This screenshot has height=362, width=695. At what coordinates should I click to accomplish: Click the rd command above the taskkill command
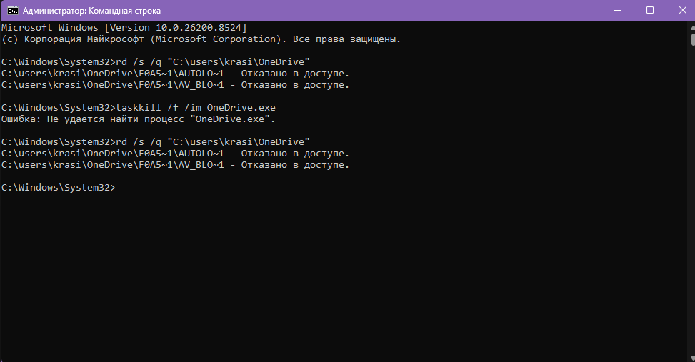213,61
